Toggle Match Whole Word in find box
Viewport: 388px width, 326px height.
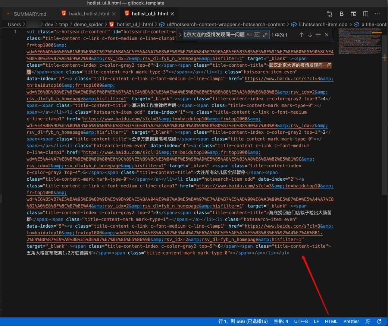pyautogui.click(x=257, y=35)
